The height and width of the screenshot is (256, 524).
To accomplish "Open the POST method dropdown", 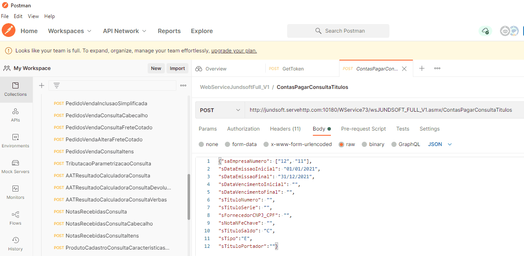I will click(220, 110).
